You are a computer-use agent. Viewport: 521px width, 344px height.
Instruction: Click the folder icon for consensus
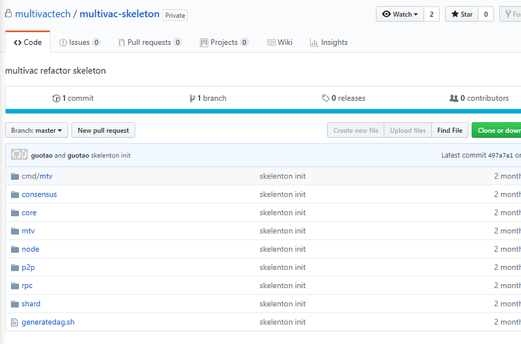click(14, 194)
